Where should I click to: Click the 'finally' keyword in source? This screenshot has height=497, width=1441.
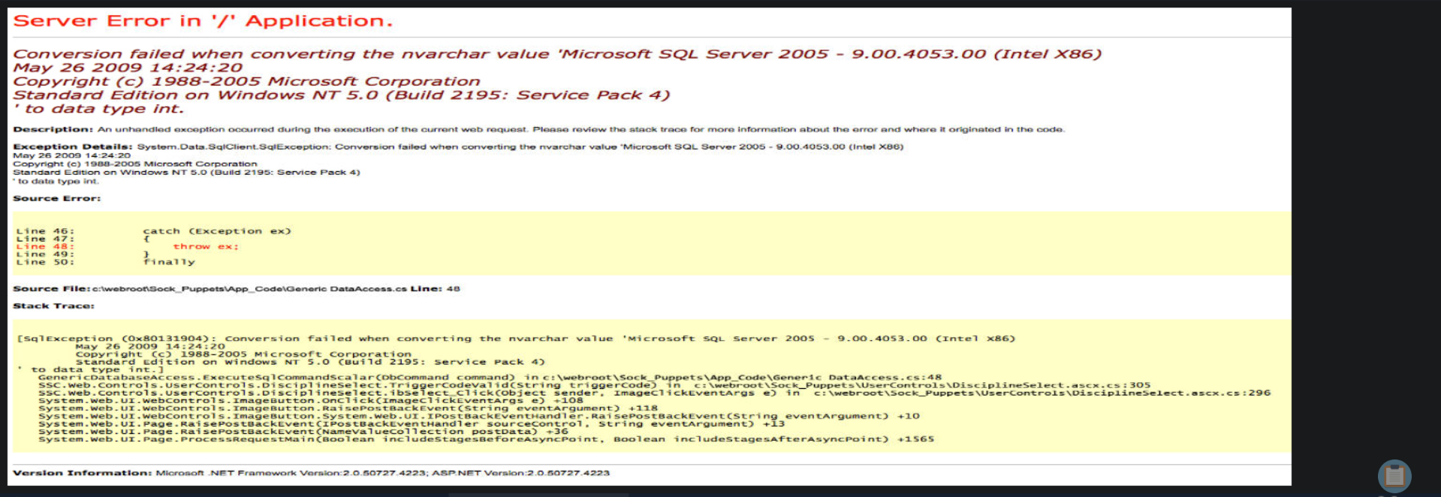coord(169,262)
